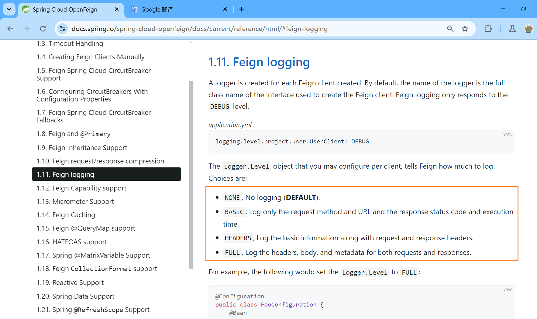Minimize the browser window
537x319 pixels.
coord(503,9)
